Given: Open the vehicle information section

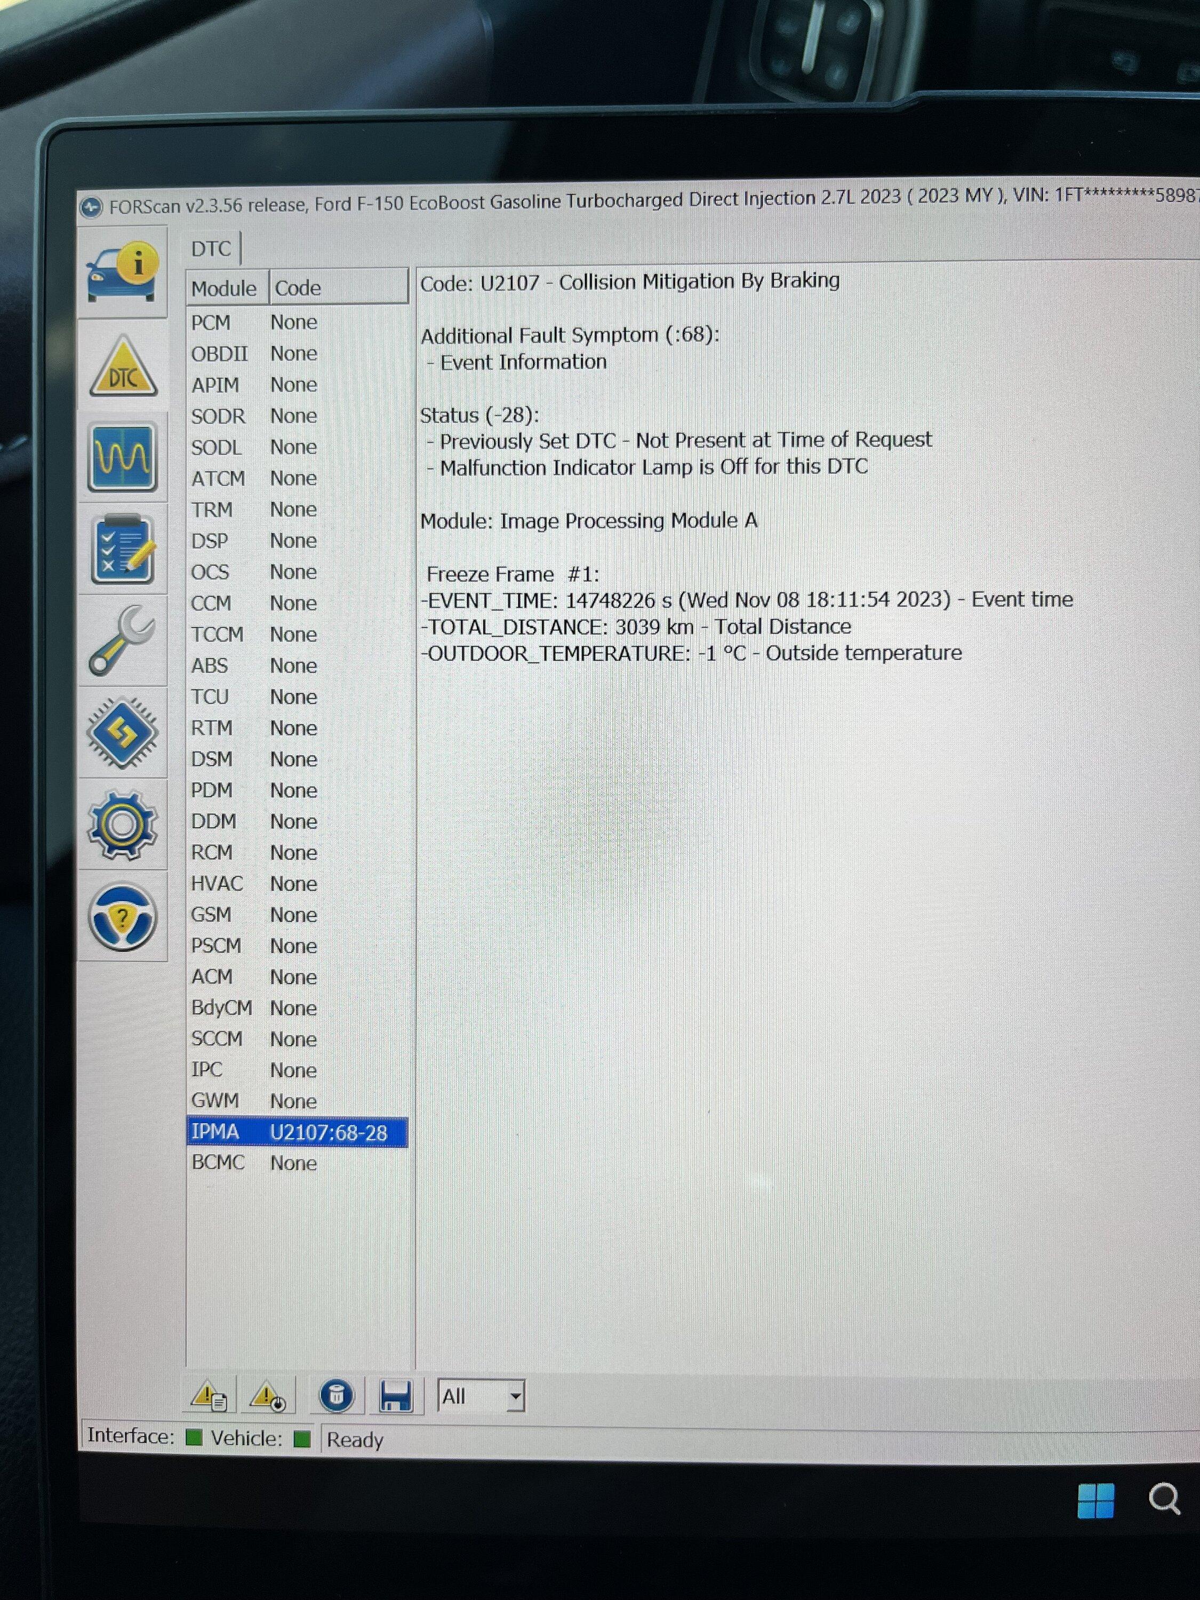Looking at the screenshot, I should click(122, 273).
